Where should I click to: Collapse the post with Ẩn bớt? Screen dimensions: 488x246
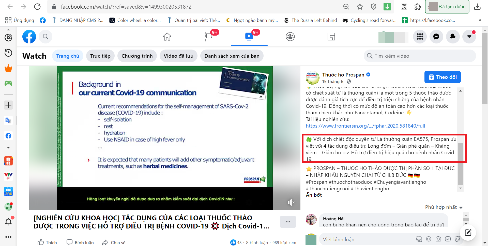click(x=314, y=195)
